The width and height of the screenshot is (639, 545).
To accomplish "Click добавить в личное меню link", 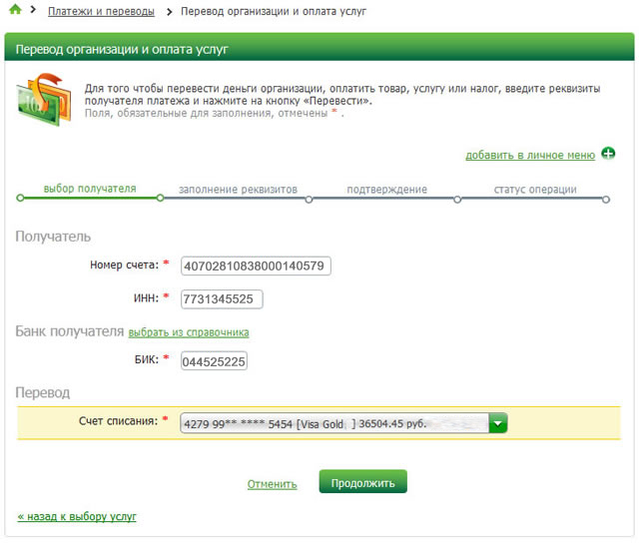I will [x=530, y=155].
